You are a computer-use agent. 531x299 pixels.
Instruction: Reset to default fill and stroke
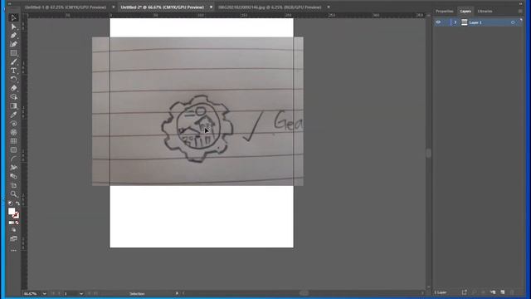(11, 203)
